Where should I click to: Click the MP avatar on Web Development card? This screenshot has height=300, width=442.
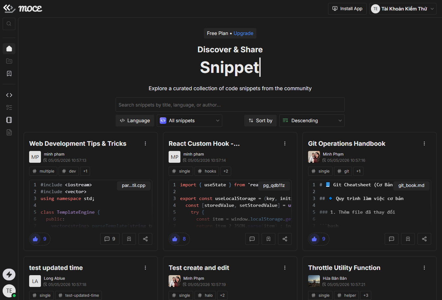35,157
